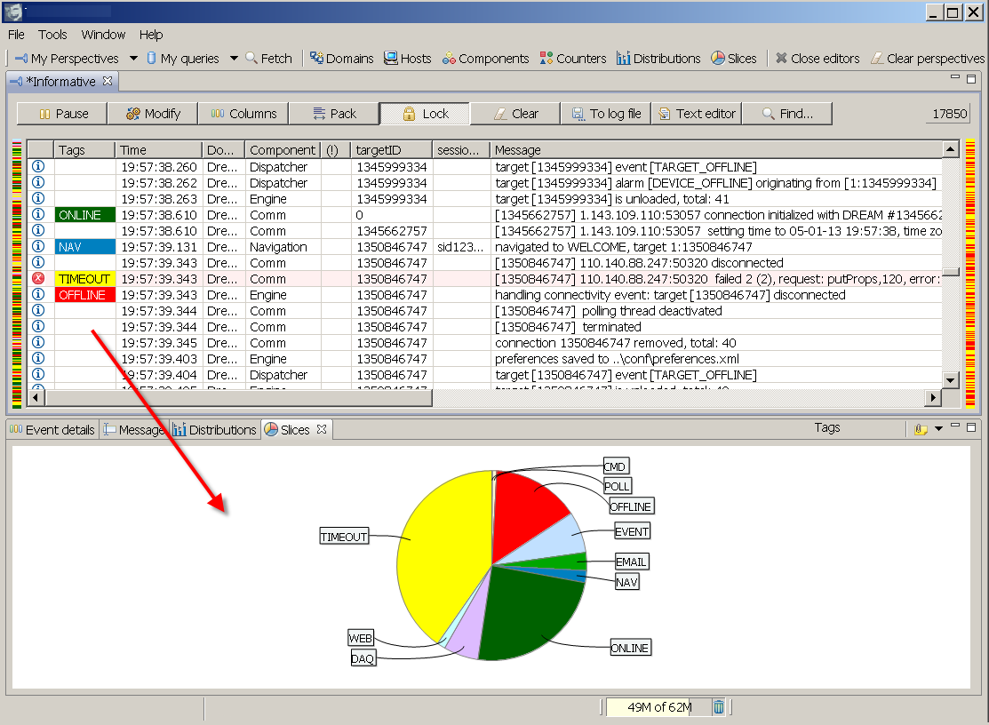Viewport: 989px width, 725px height.
Task: Click info icon on 19:57:38.260 row
Action: pos(38,166)
